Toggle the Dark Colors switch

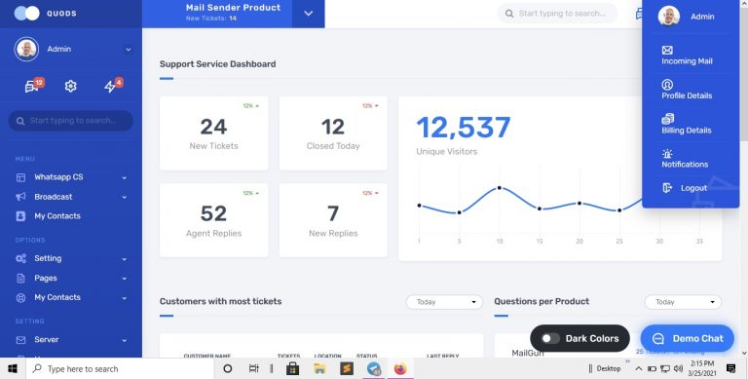[550, 338]
